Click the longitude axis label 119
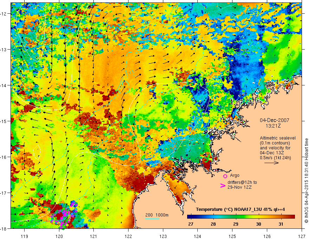 point(25,236)
